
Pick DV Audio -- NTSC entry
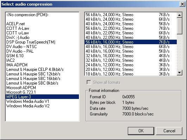tap(42, 47)
